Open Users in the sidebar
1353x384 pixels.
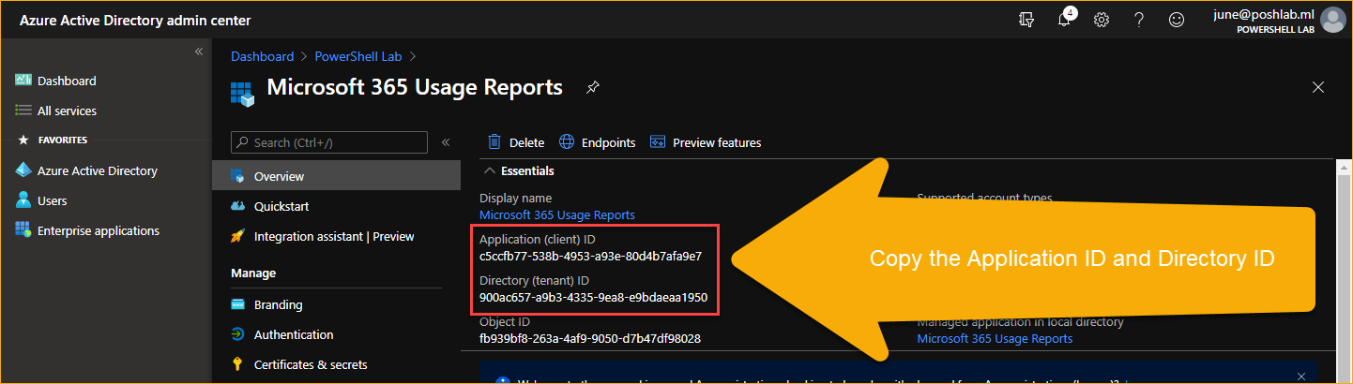pos(53,200)
